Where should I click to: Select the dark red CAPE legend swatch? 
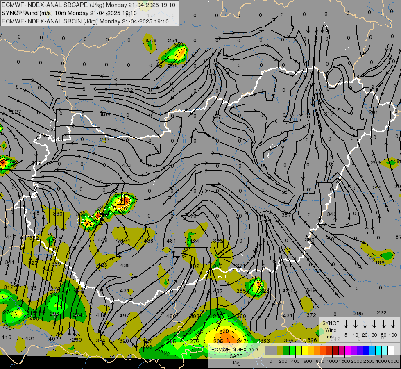pos(335,351)
